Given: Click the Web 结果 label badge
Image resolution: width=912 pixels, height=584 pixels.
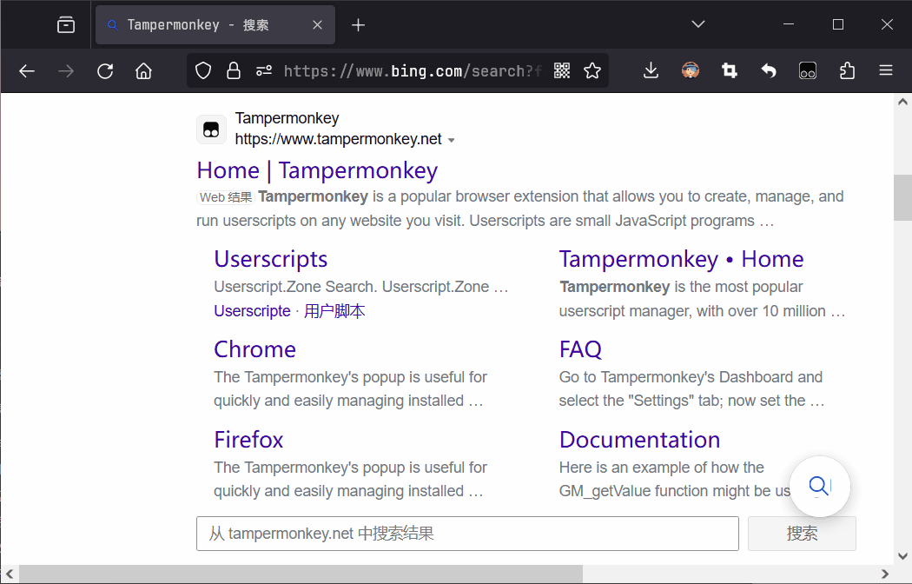Looking at the screenshot, I should point(226,197).
